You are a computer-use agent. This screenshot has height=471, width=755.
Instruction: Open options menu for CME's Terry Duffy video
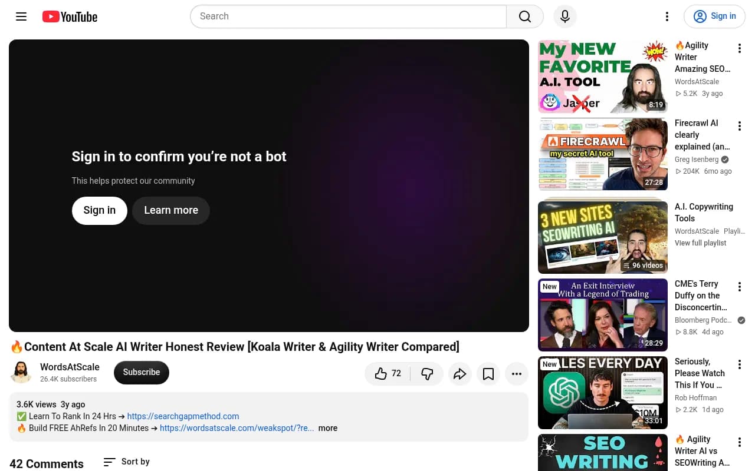click(x=740, y=287)
